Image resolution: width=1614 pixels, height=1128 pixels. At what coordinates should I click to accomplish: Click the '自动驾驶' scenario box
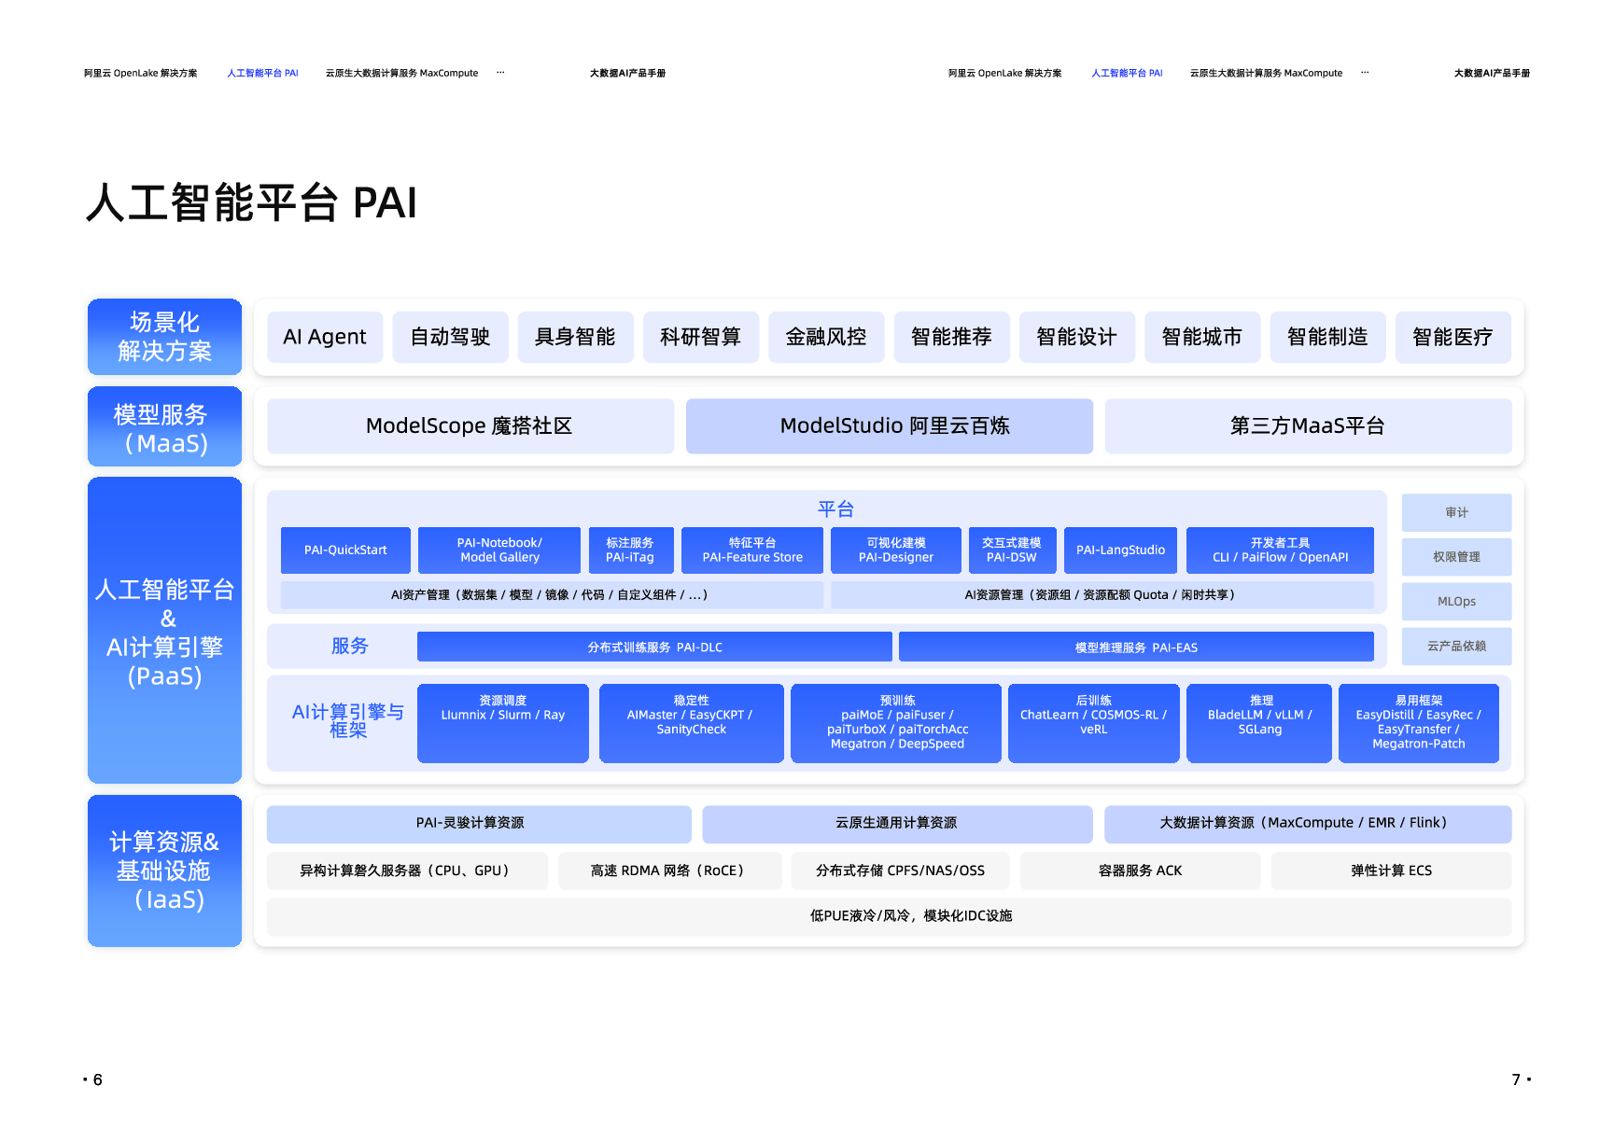tap(450, 337)
